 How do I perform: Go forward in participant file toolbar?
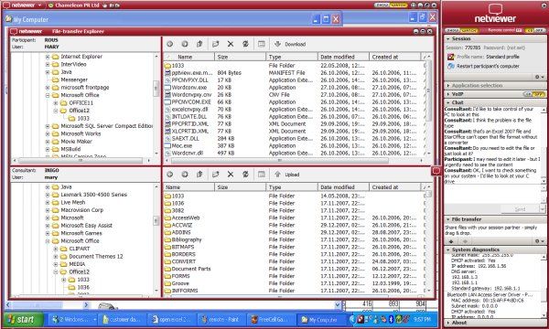click(x=185, y=44)
